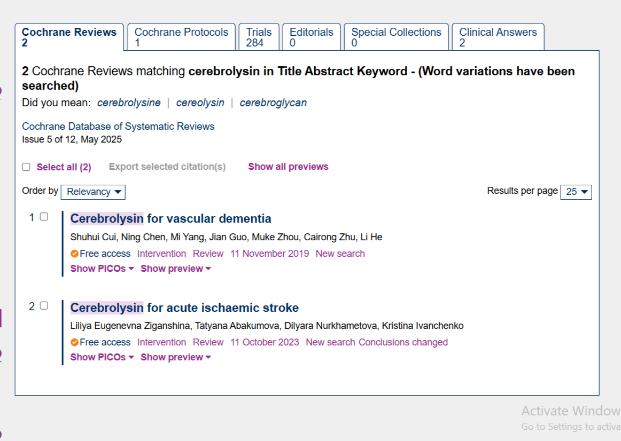Screen dimensions: 621x441
Task: Click Free access icon on ischaemic stroke result
Action: pyautogui.click(x=74, y=342)
